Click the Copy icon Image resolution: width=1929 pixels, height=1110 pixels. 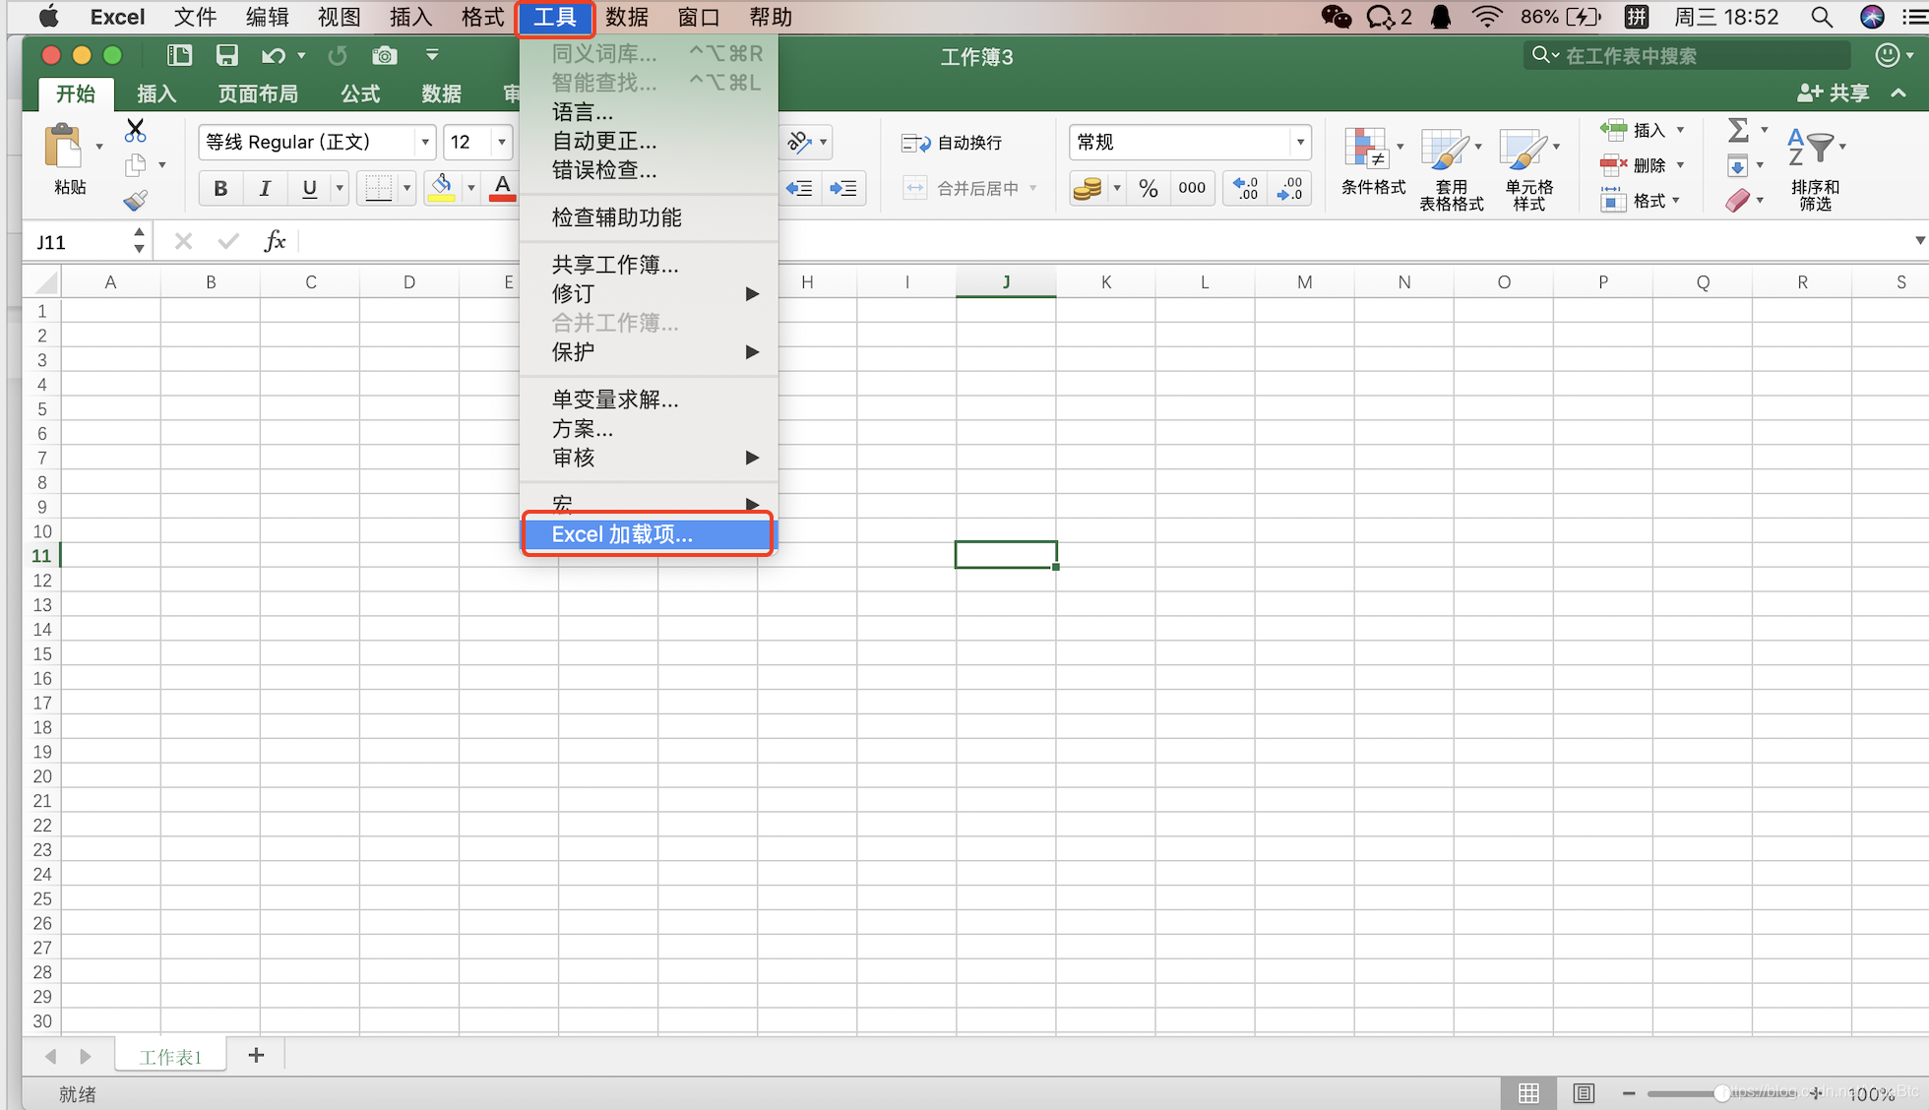point(135,165)
